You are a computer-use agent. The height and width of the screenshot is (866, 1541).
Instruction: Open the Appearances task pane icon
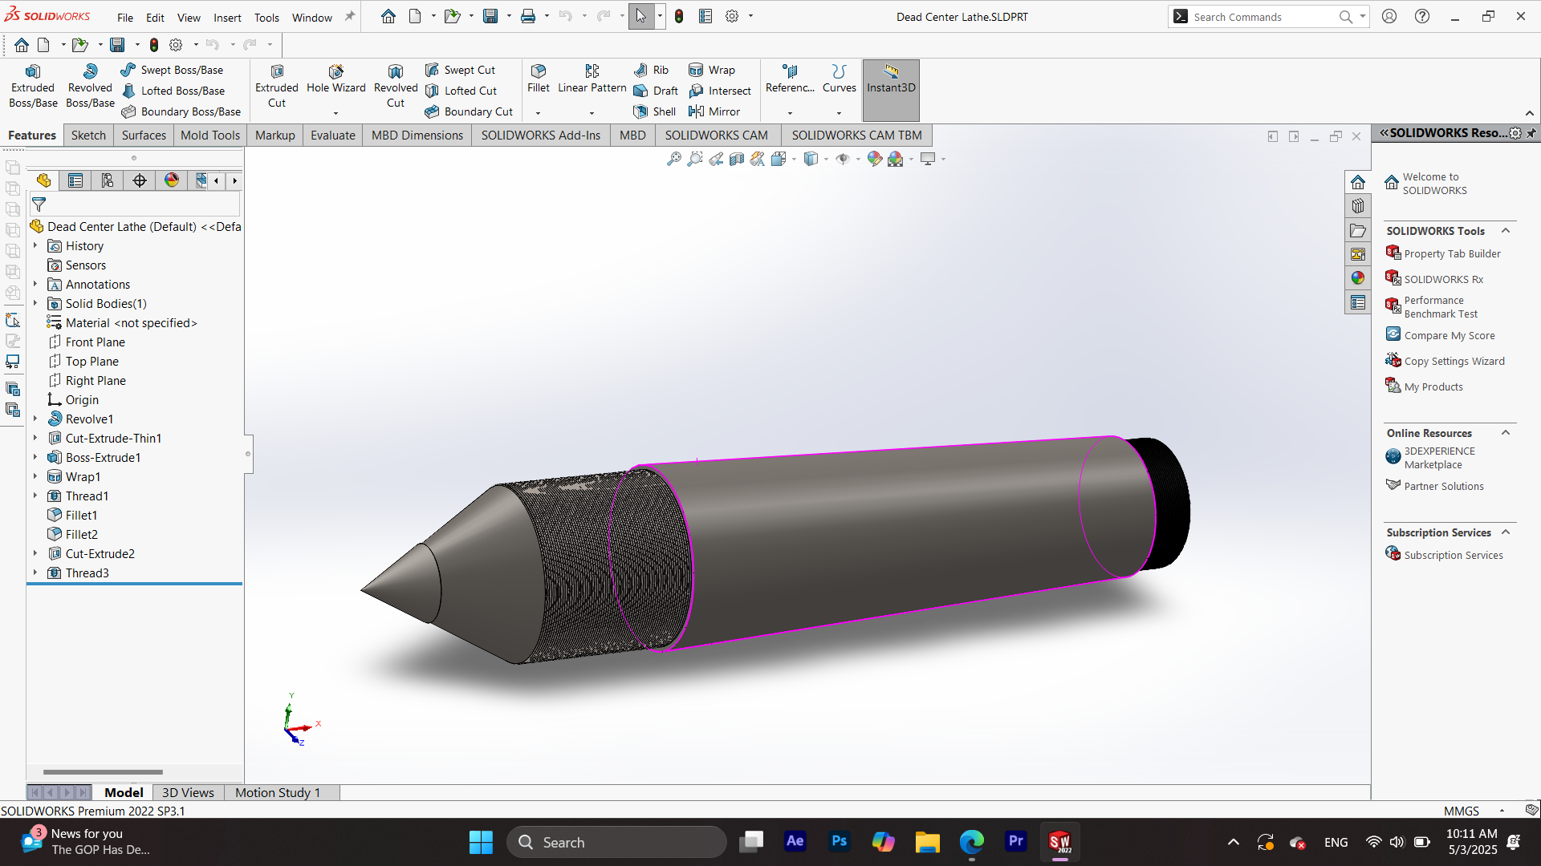pyautogui.click(x=1358, y=278)
